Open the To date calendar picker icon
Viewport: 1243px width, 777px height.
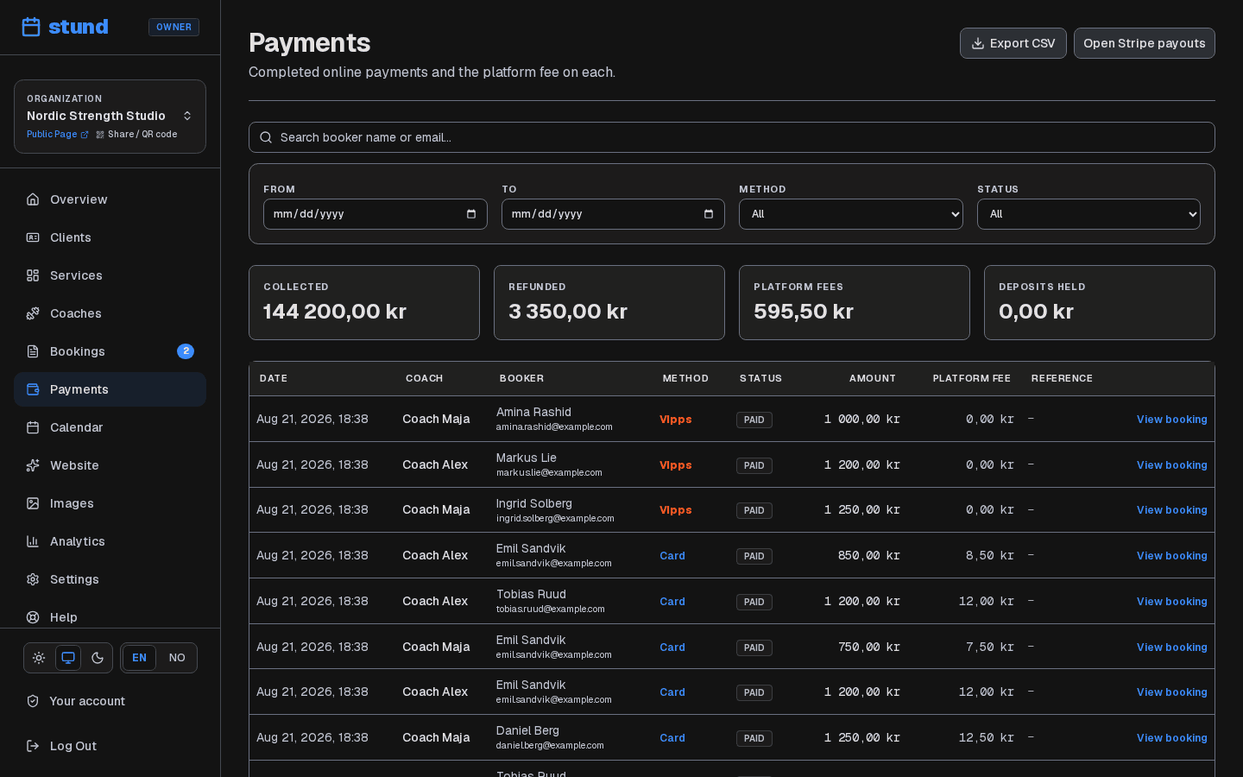(x=709, y=214)
